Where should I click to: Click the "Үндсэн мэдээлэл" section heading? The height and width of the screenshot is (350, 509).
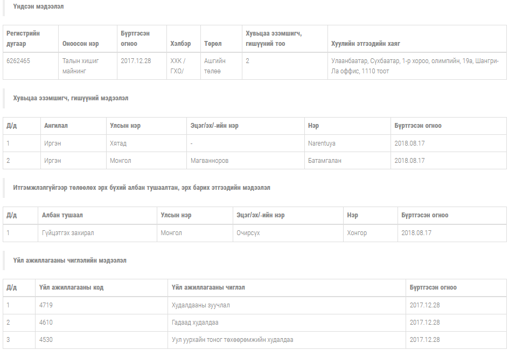tap(39, 6)
